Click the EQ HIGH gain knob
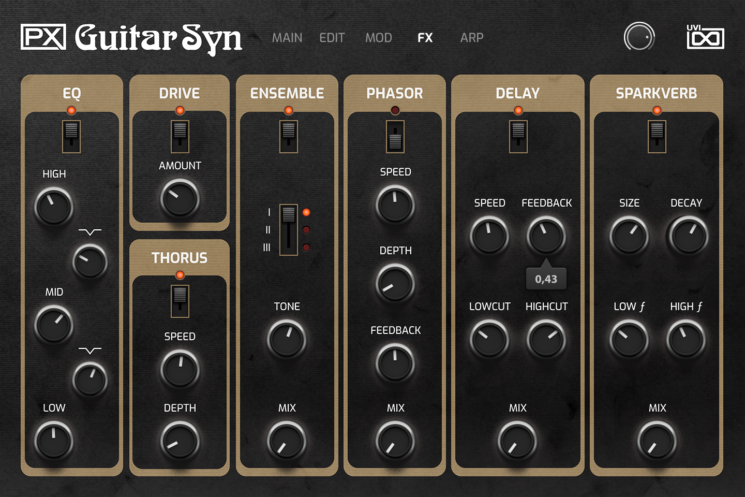This screenshot has height=497, width=745. (x=54, y=207)
